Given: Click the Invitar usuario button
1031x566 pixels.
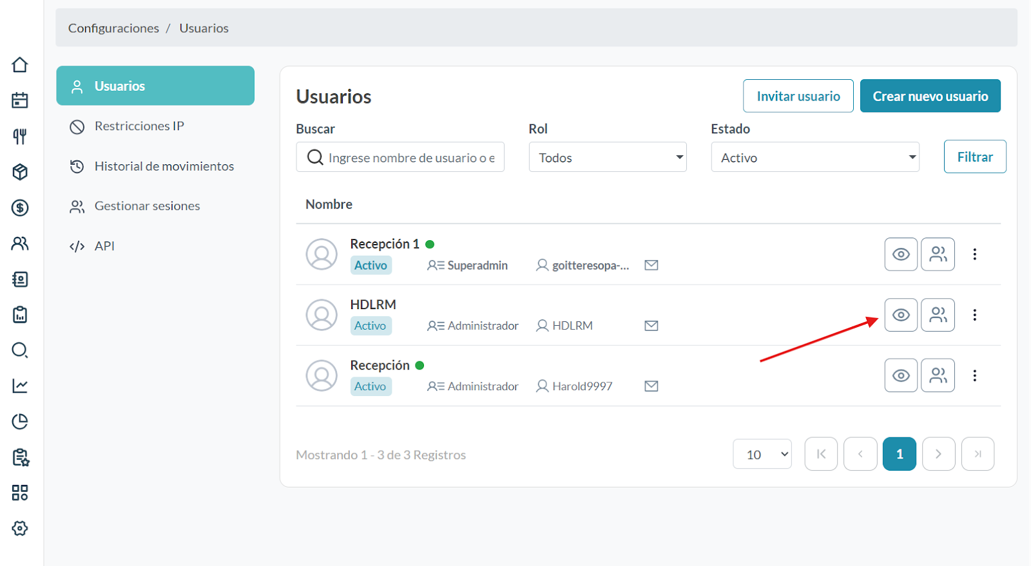Looking at the screenshot, I should pos(798,96).
